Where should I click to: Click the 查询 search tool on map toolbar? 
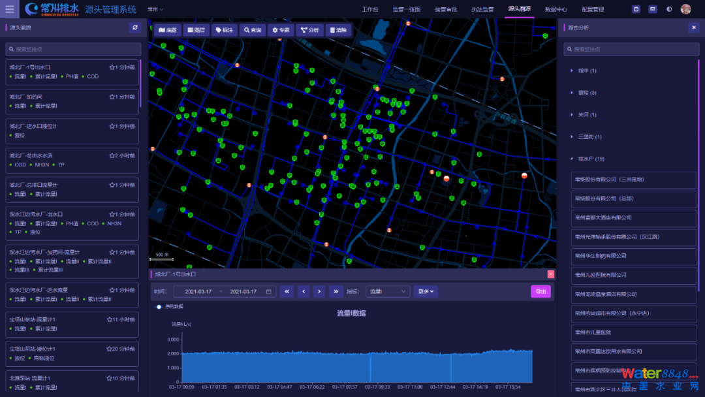point(251,30)
